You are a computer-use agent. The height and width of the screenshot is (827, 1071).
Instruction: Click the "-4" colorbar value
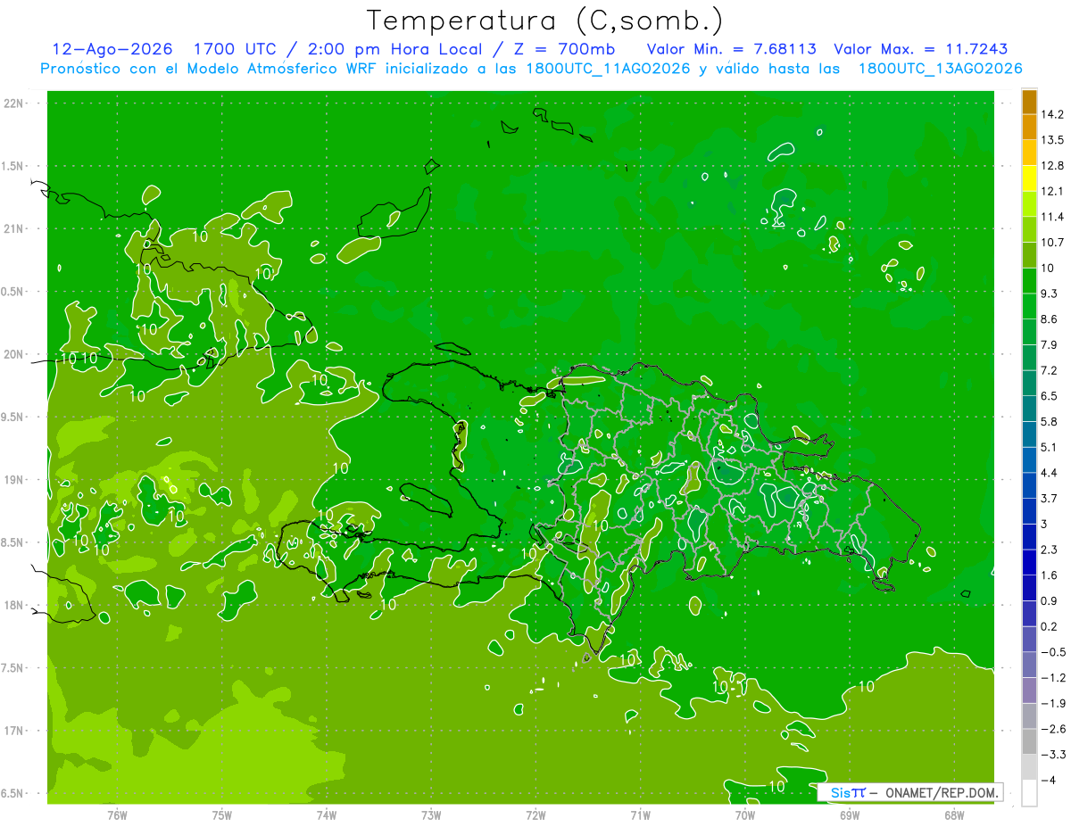pyautogui.click(x=1050, y=780)
